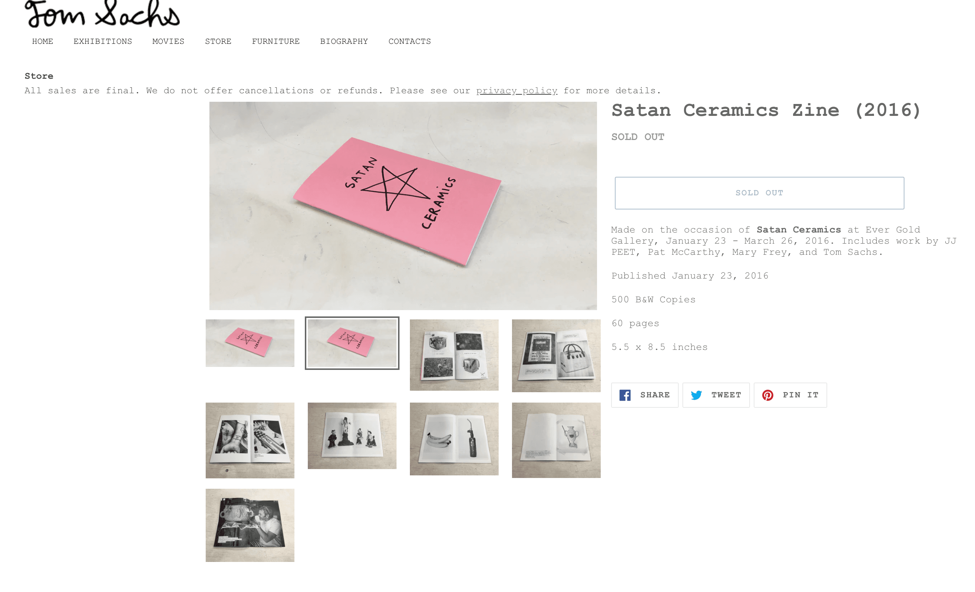
Task: Select the highlighted pink zine thumbnail
Action: [352, 343]
